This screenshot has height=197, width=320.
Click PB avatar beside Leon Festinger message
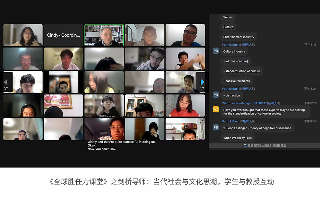point(216,128)
